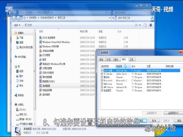Open 游戏 (D:) drive
183x137 pixels.
22,114
